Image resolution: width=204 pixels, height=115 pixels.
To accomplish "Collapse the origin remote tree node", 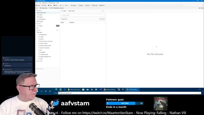I will 37,32.
